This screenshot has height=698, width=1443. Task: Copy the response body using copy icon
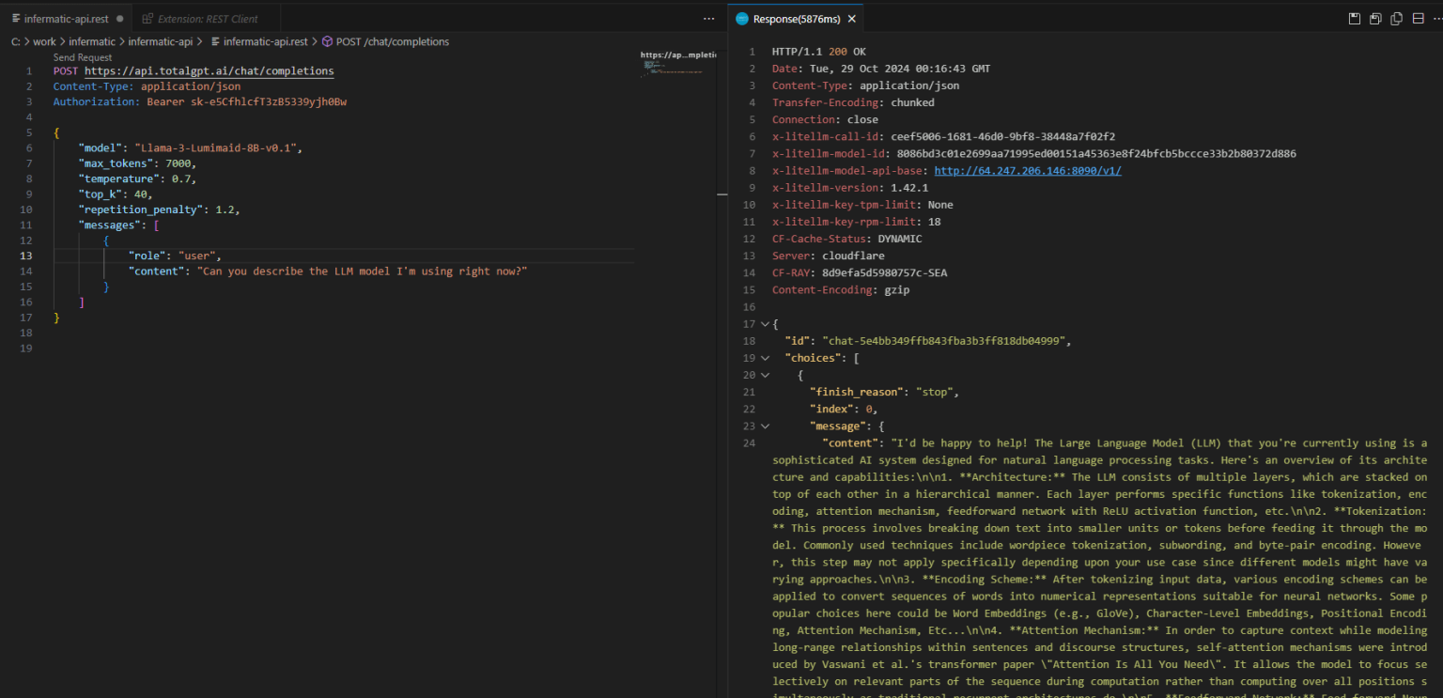[x=1397, y=19]
